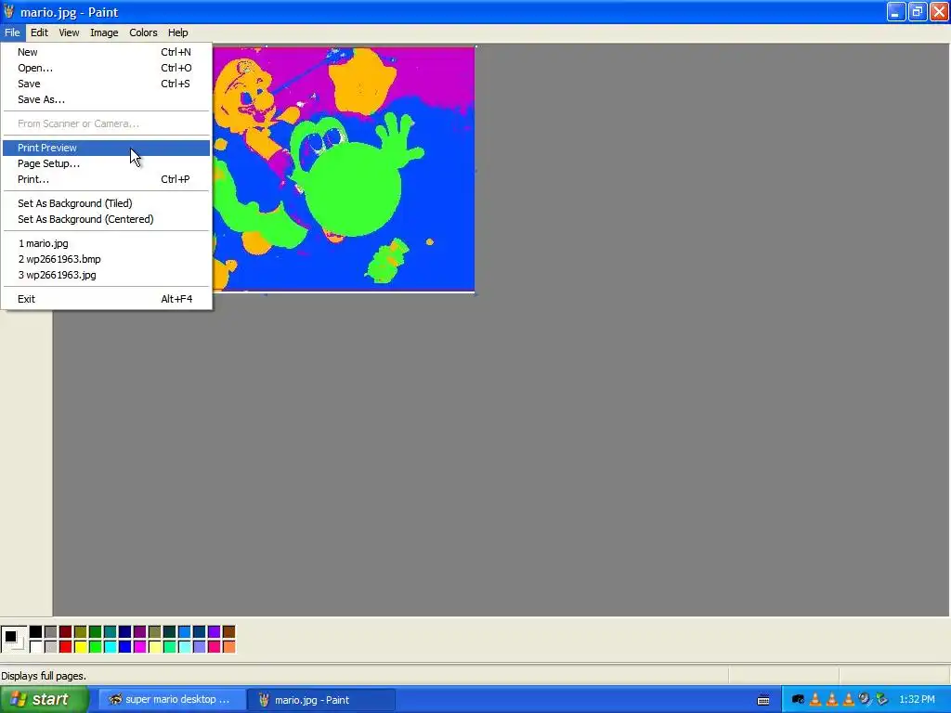Viewport: 951px width, 713px height.
Task: Pick the black color swatch
Action: coord(36,631)
